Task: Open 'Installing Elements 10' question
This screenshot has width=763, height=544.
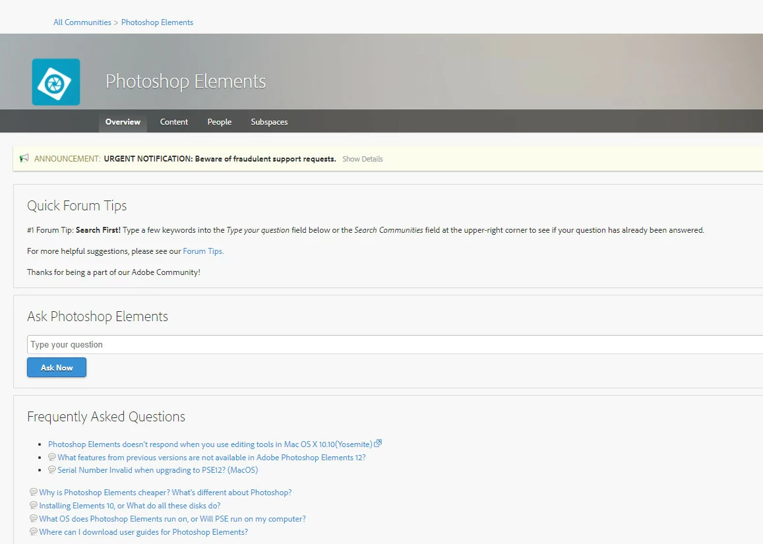Action: pyautogui.click(x=130, y=506)
